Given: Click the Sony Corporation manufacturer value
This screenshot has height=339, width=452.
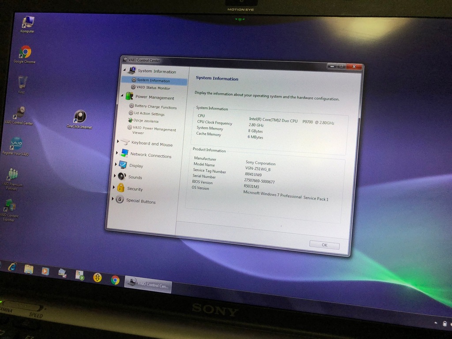Looking at the screenshot, I should click(260, 163).
